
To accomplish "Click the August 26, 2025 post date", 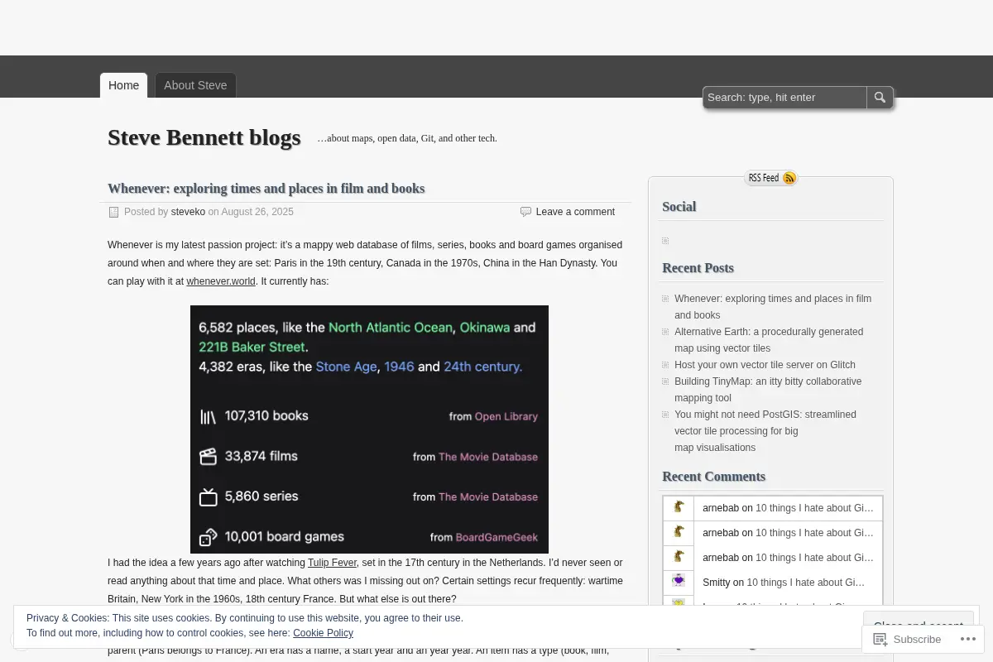I will click(x=257, y=212).
